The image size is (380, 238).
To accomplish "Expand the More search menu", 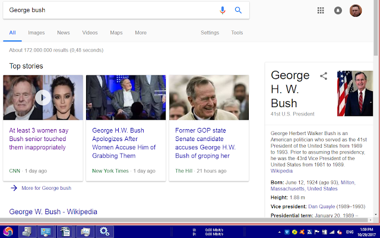I will tap(141, 33).
